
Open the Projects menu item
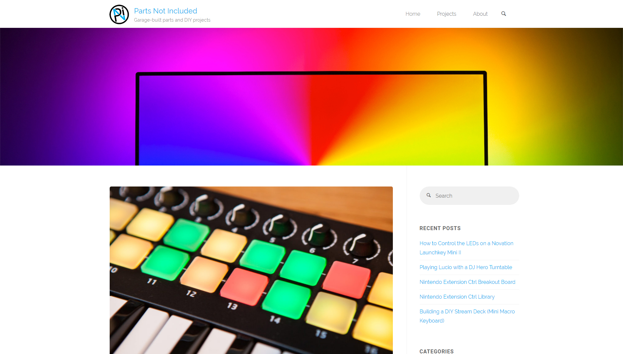447,14
